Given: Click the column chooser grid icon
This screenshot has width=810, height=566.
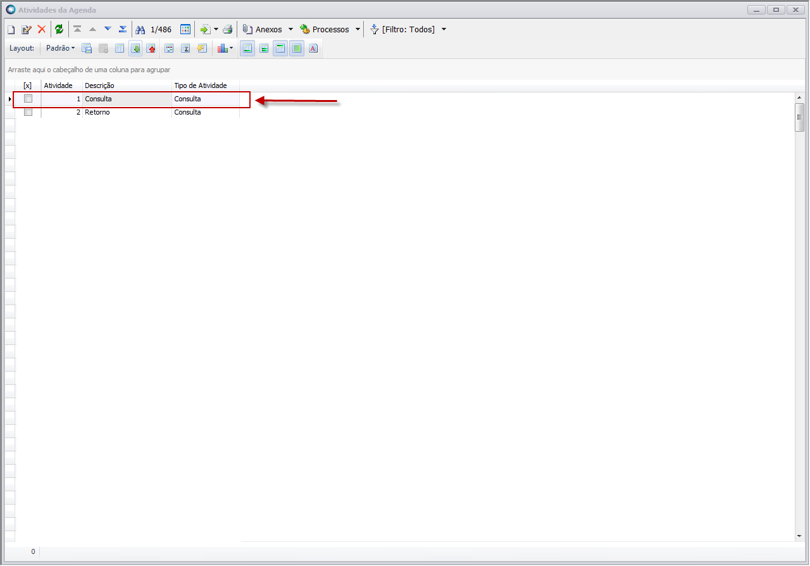Looking at the screenshot, I should (120, 48).
